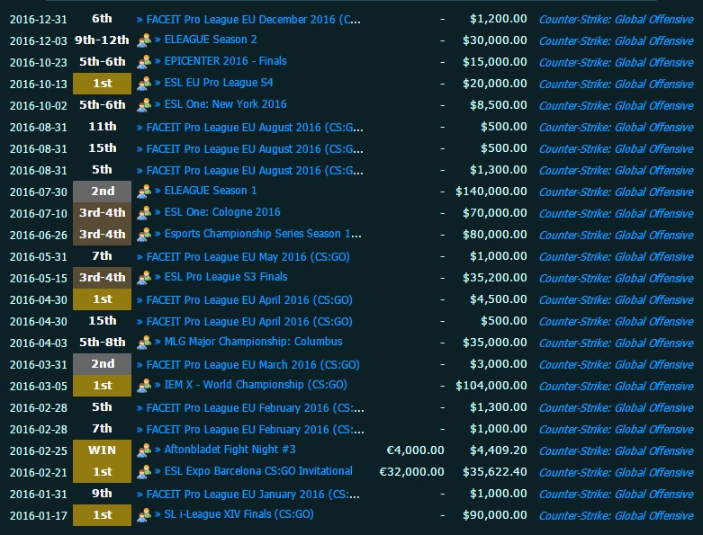Click the team icon by Esports Championship Series Season 1
The width and height of the screenshot is (703, 535).
coord(144,234)
